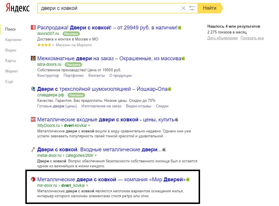Image resolution: width=279 pixels, height=206 pixels.
Task: Click green badge after Йошкар-Ола title
Action: (169, 89)
